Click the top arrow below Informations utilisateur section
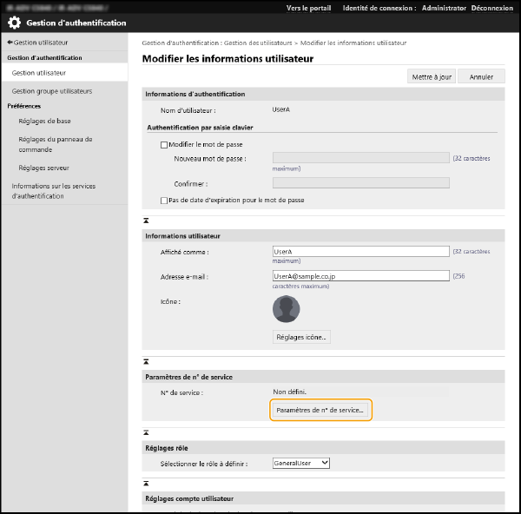Viewport: 521px width, 514px height. (x=146, y=360)
